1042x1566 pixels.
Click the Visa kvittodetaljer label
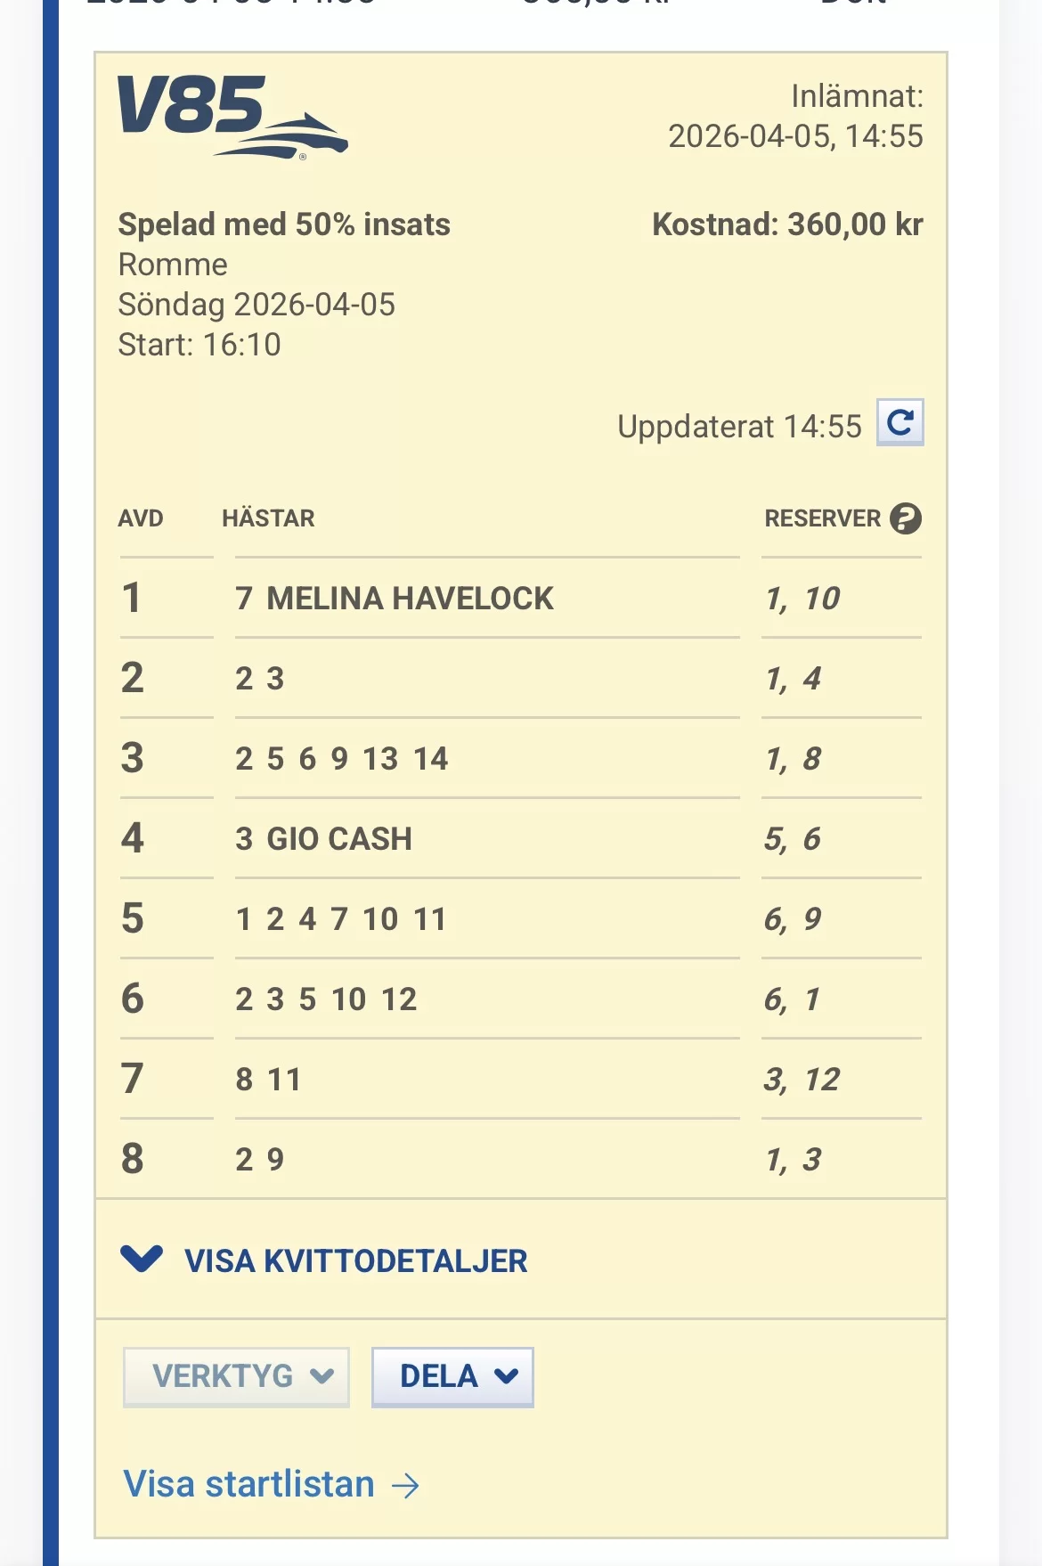coord(355,1260)
